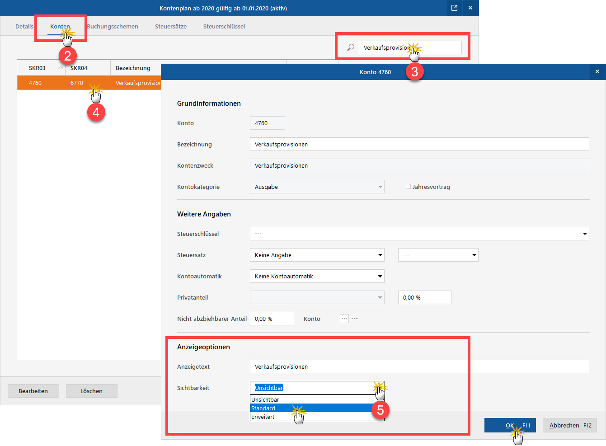Click the Bearbeiten button

coord(33,391)
